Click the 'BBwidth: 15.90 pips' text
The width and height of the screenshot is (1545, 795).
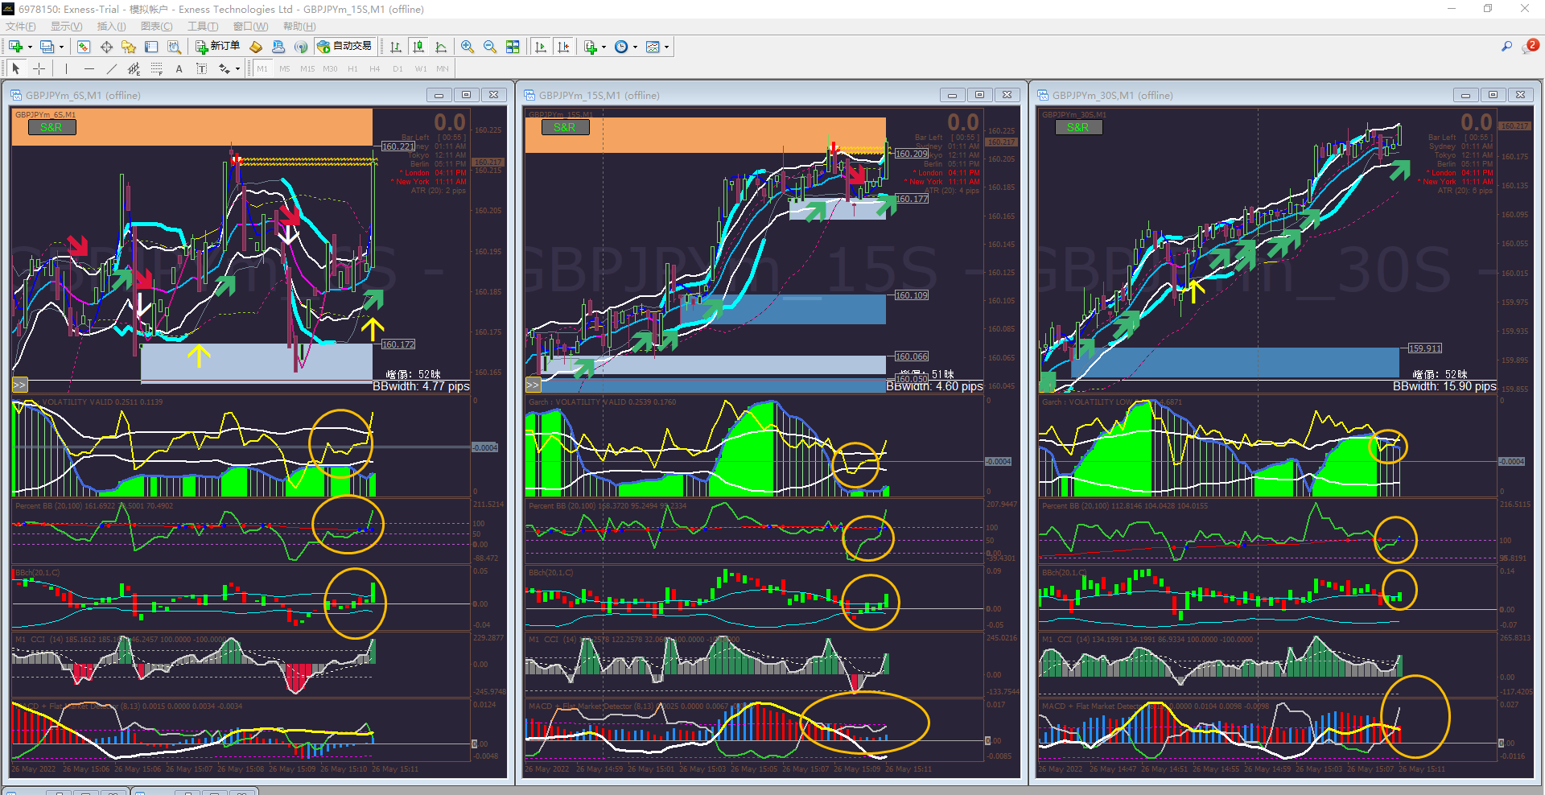pos(1444,386)
